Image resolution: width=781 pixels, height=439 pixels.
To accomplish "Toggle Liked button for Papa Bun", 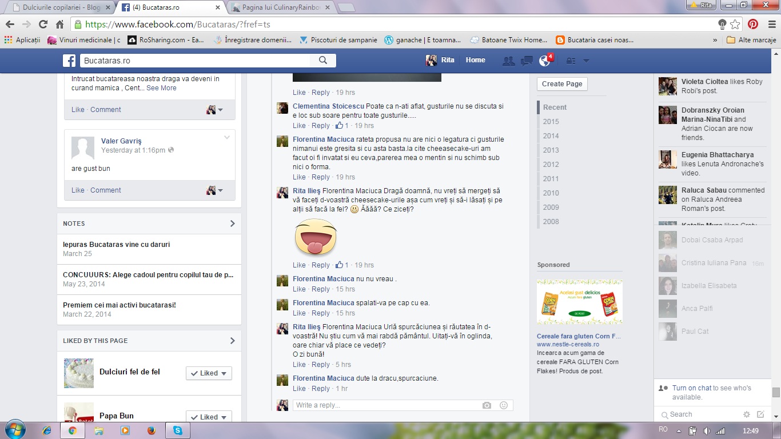I will coord(209,417).
